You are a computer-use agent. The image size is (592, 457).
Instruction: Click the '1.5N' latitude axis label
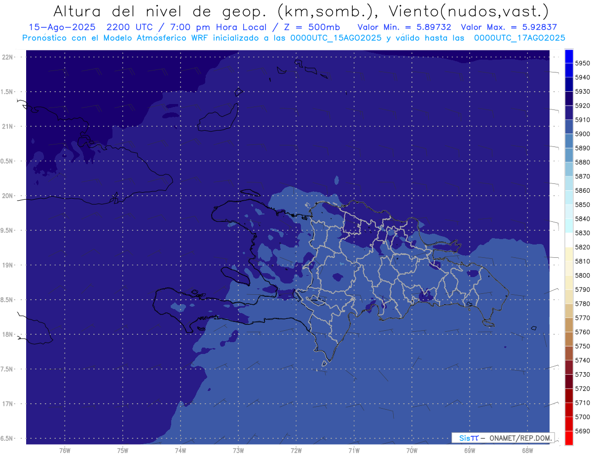(x=7, y=92)
